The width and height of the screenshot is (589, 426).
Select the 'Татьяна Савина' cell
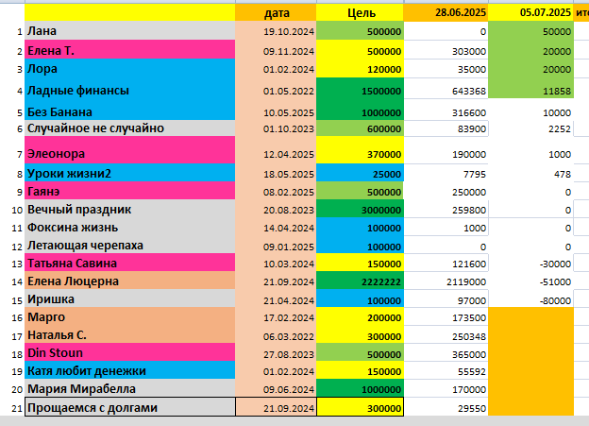click(130, 263)
